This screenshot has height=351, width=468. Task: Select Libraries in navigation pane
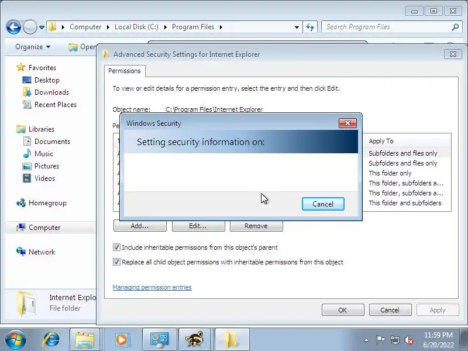pyautogui.click(x=41, y=129)
